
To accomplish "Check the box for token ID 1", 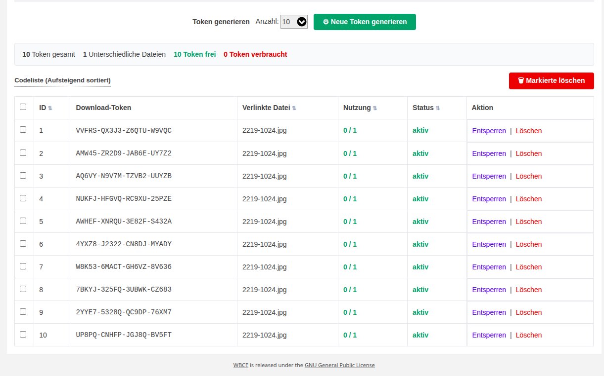I will tap(23, 130).
